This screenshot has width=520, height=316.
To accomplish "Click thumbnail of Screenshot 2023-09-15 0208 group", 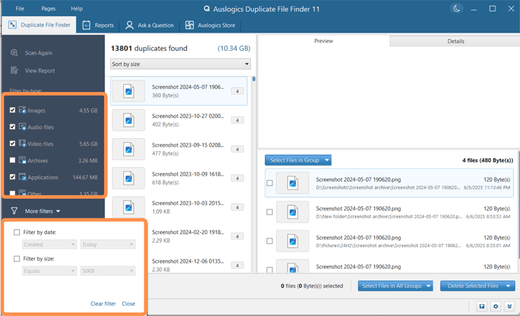I will [129, 149].
